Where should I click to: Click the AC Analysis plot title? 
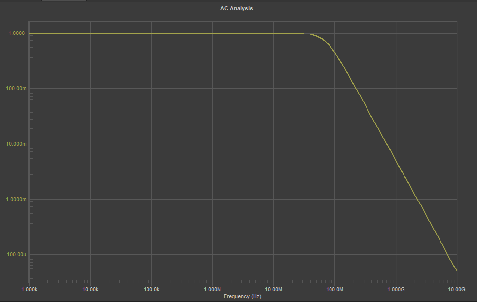(x=236, y=8)
